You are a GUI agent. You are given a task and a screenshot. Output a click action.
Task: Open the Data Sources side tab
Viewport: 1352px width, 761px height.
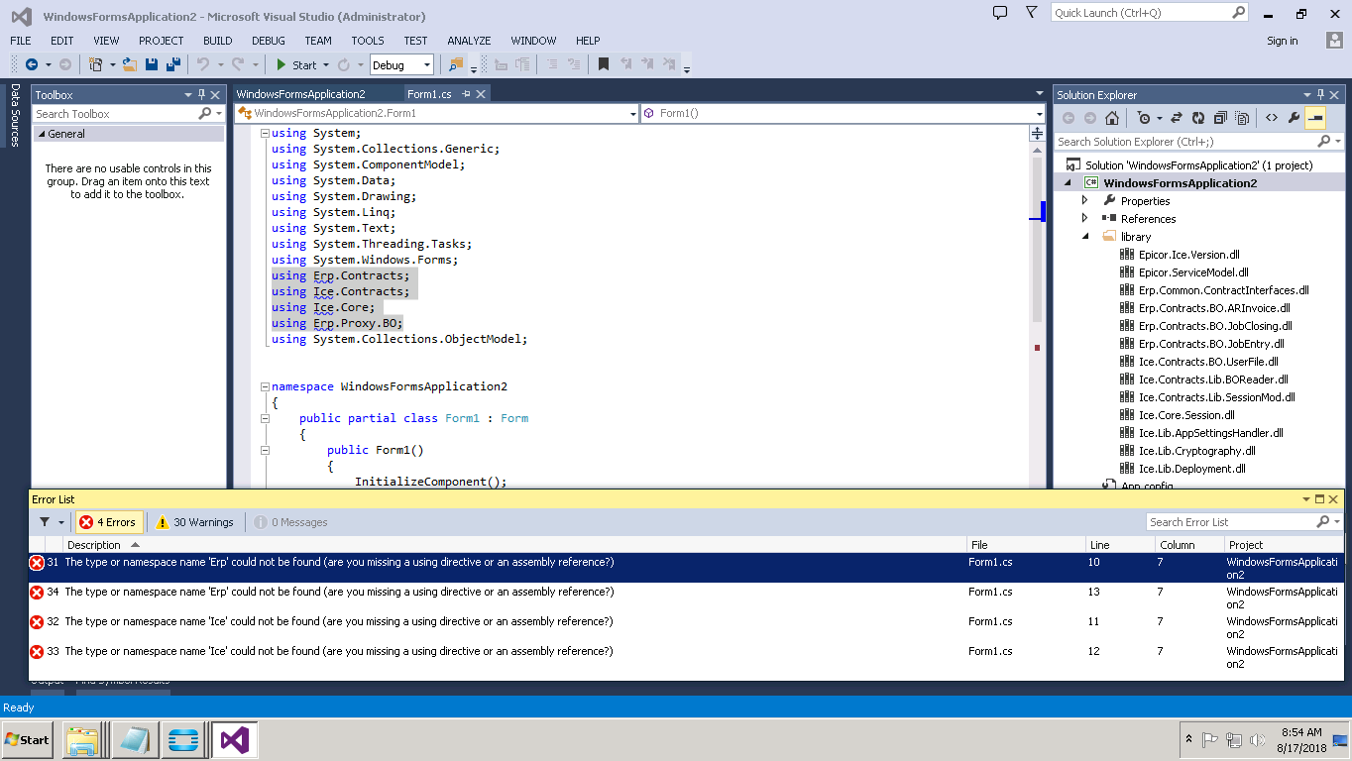[x=15, y=115]
